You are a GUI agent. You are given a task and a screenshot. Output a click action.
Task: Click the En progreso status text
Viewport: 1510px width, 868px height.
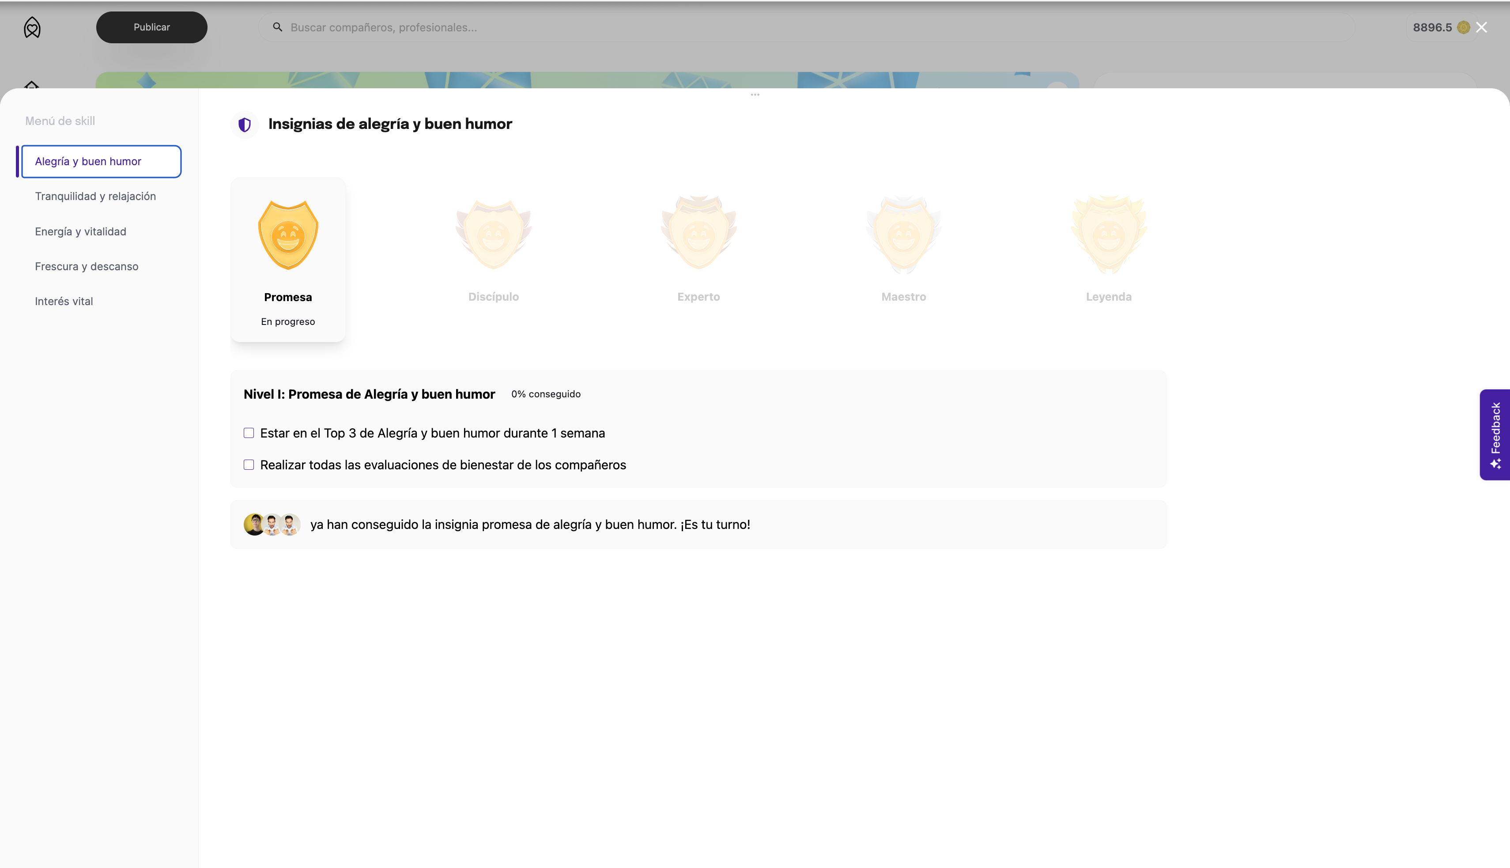(x=288, y=321)
